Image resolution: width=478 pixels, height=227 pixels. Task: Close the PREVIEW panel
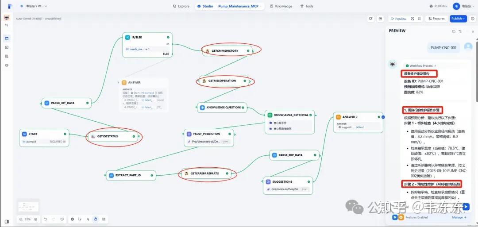tap(473, 31)
